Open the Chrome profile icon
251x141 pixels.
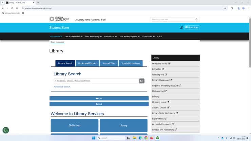point(243,8)
